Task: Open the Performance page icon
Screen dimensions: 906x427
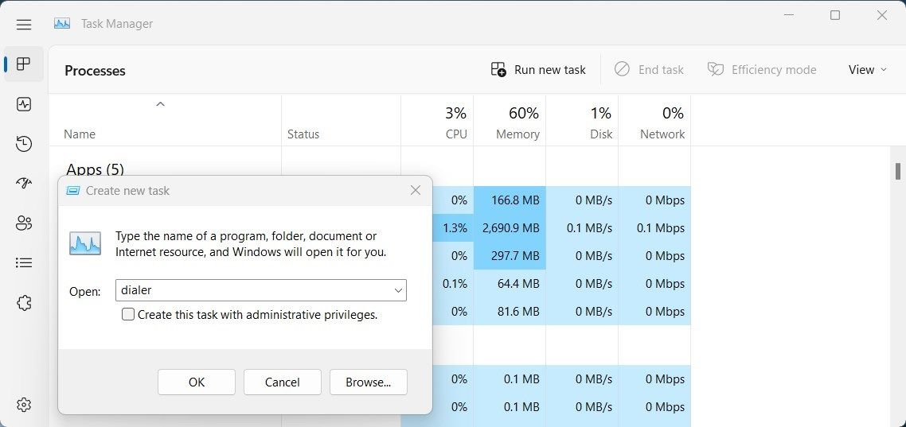Action: coord(24,104)
